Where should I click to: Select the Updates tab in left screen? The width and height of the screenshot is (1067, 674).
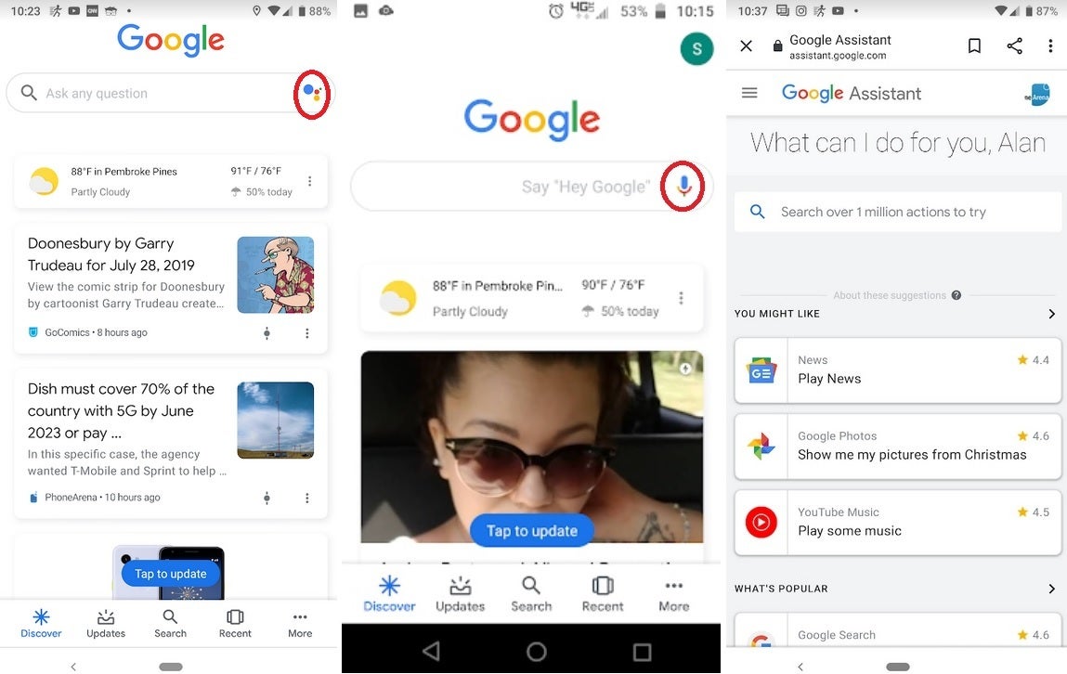106,624
